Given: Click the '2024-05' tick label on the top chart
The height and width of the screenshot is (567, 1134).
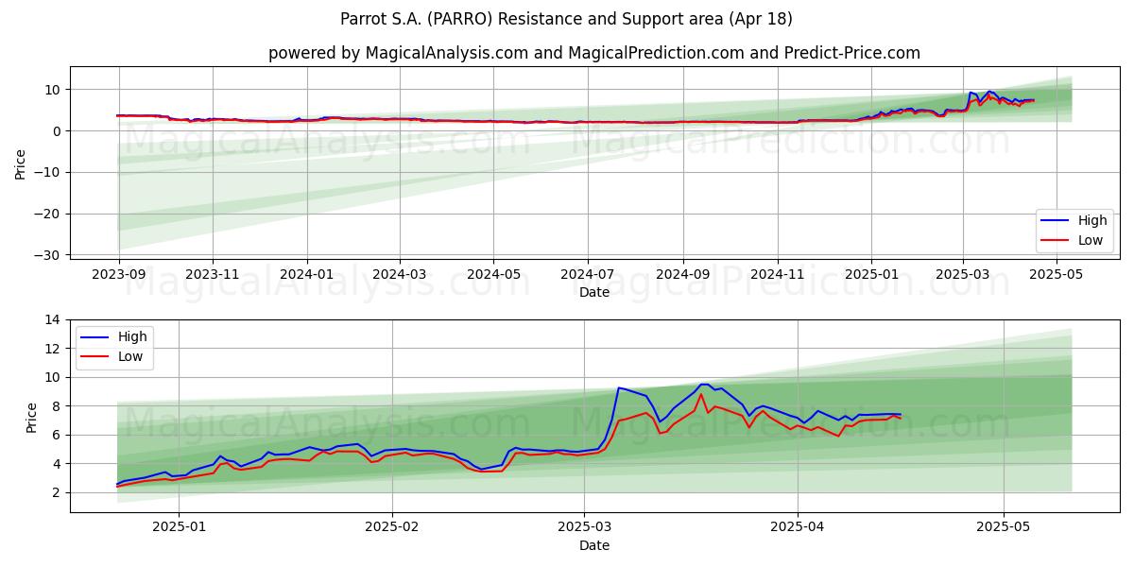Looking at the screenshot, I should pyautogui.click(x=493, y=273).
